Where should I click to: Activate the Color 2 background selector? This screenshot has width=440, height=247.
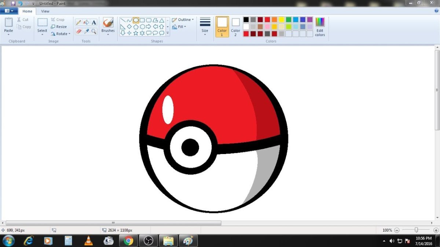point(235,26)
